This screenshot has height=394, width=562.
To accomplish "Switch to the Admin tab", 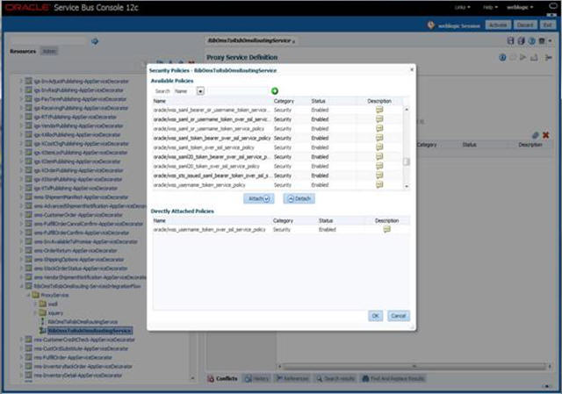I will 49,52.
